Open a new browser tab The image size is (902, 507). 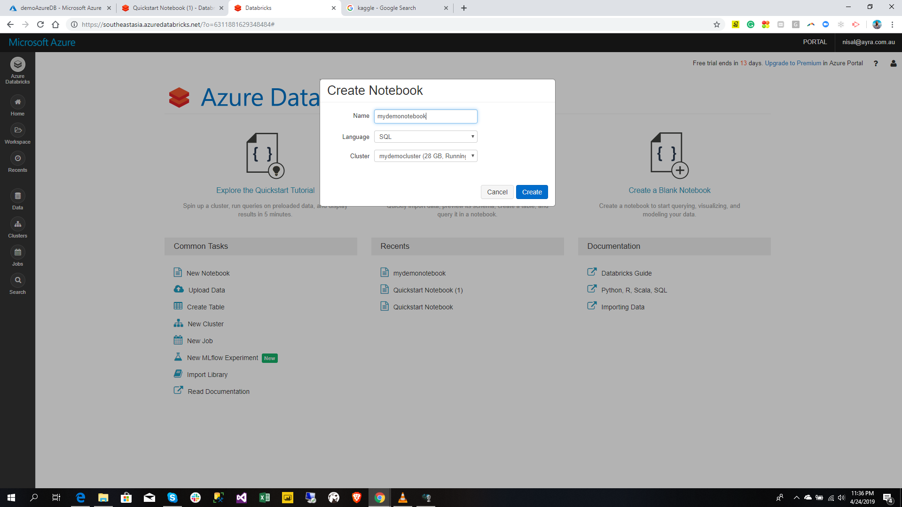[464, 8]
